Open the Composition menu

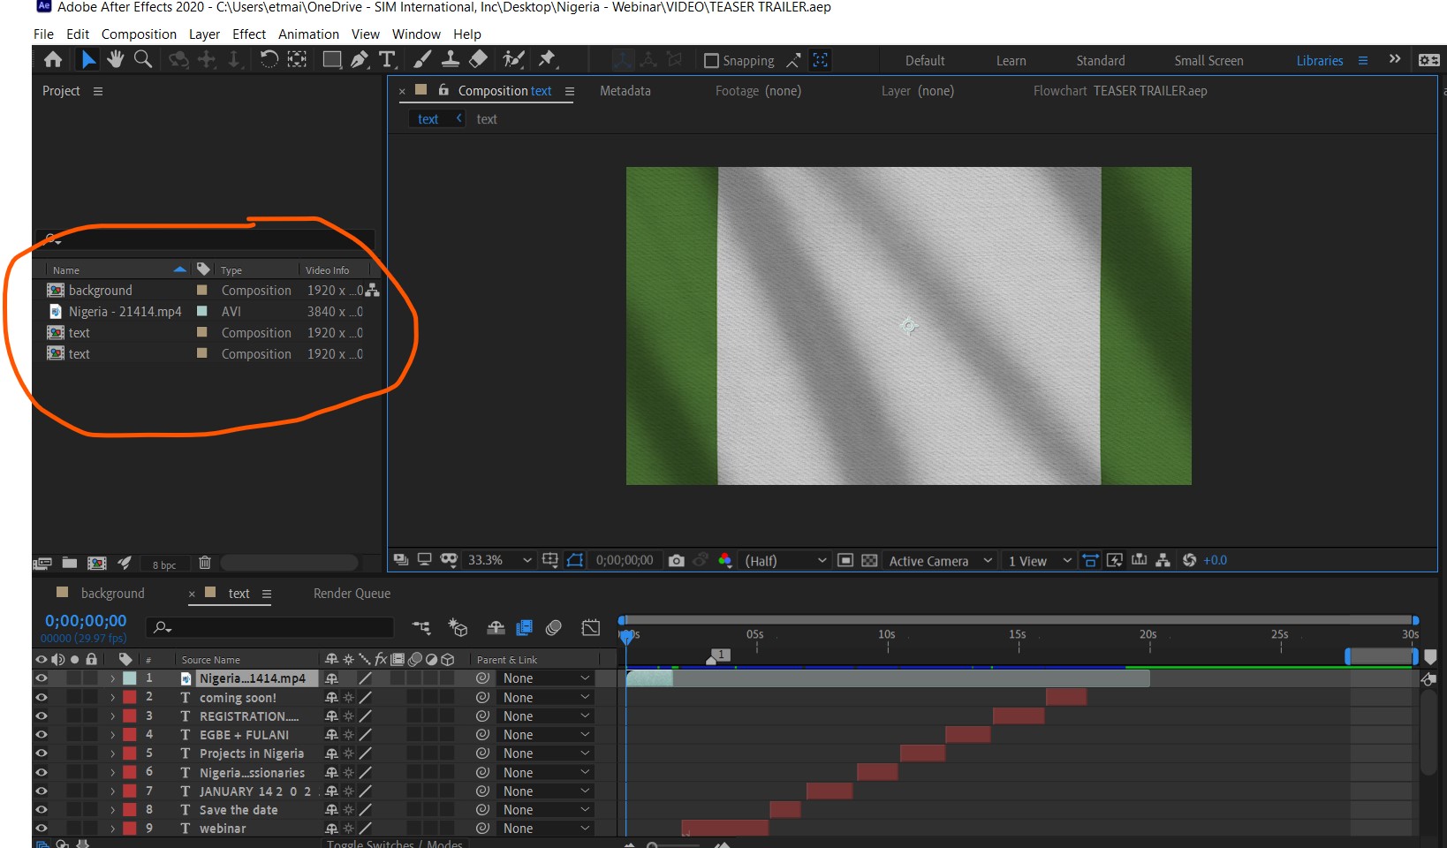coord(138,34)
